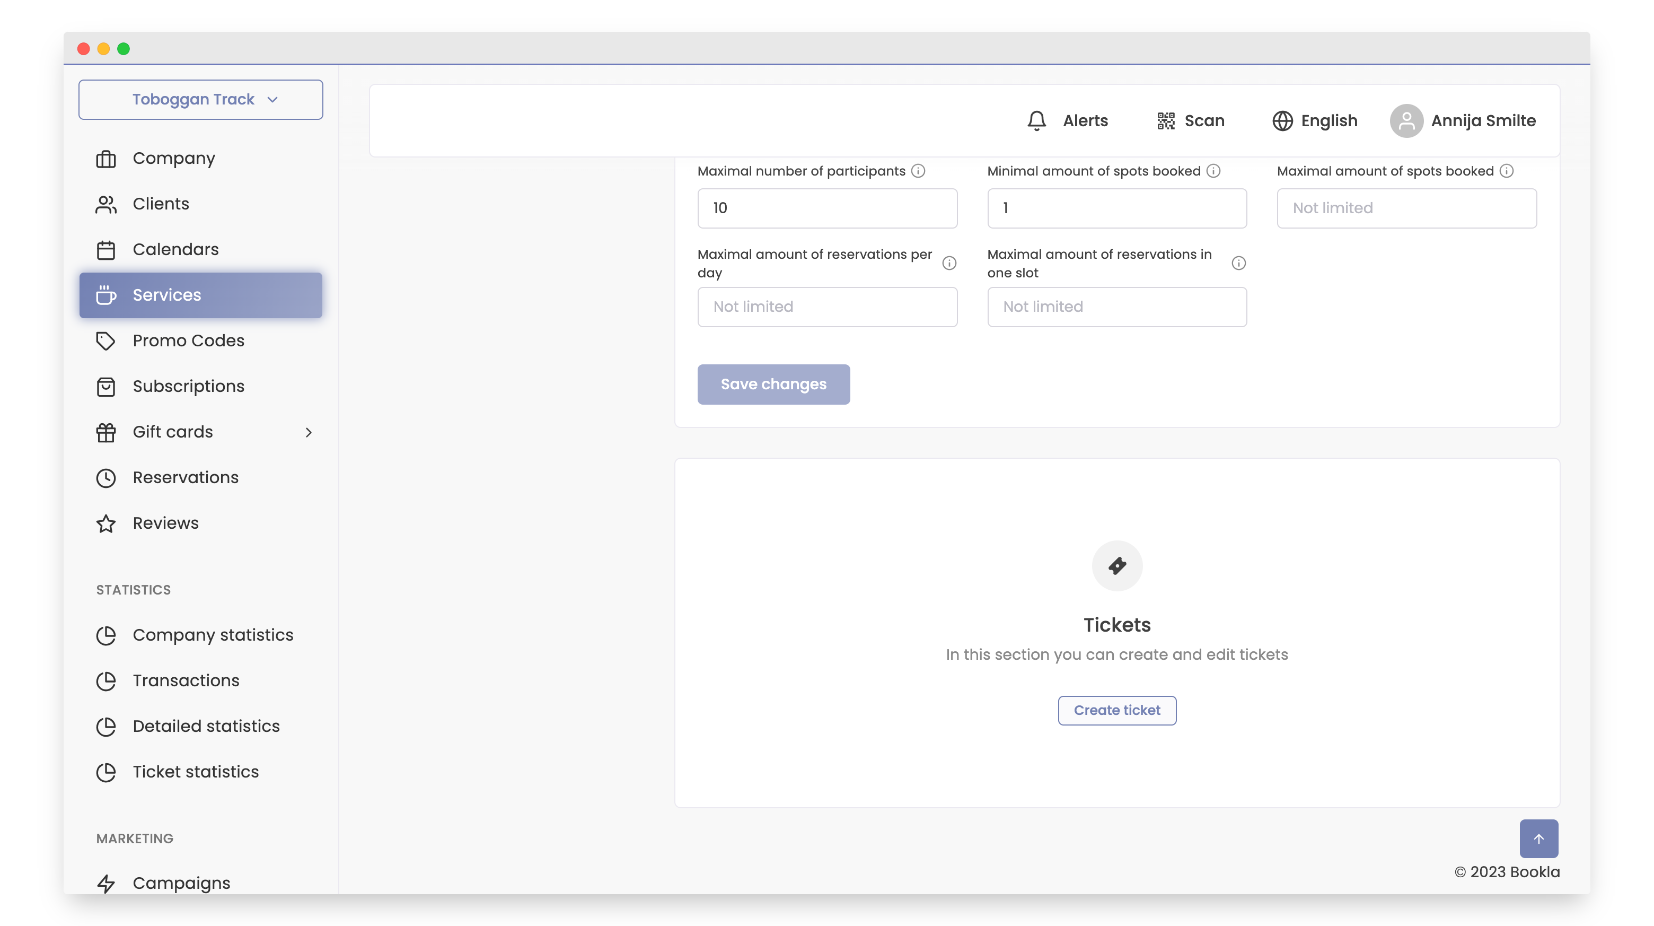
Task: Click the Create ticket button
Action: [1116, 710]
